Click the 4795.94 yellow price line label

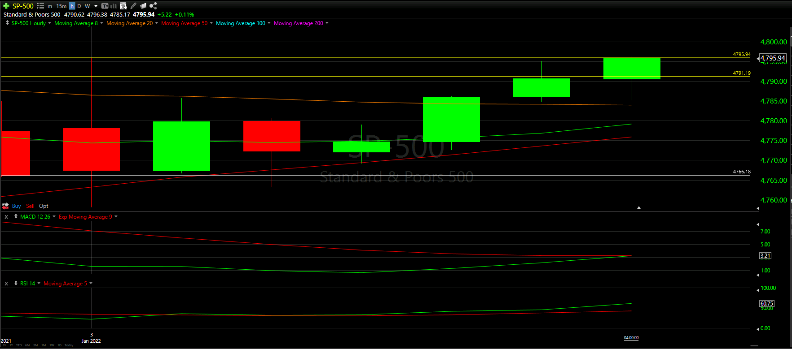[x=741, y=54]
